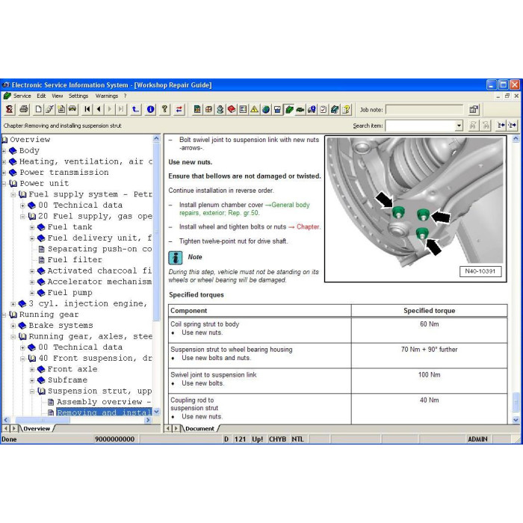This screenshot has width=523, height=523.
Task: Click the blue up-one-level arrow icon
Action: point(135,109)
